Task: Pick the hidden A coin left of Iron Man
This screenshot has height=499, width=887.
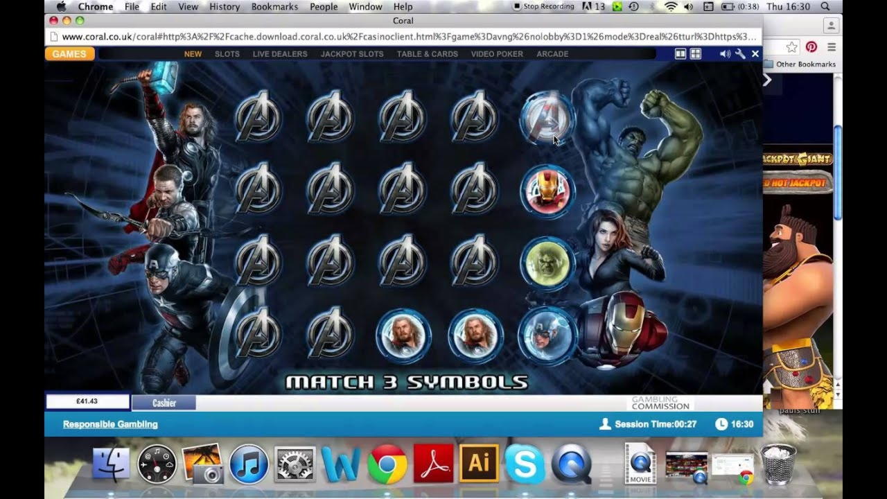Action: click(x=475, y=189)
